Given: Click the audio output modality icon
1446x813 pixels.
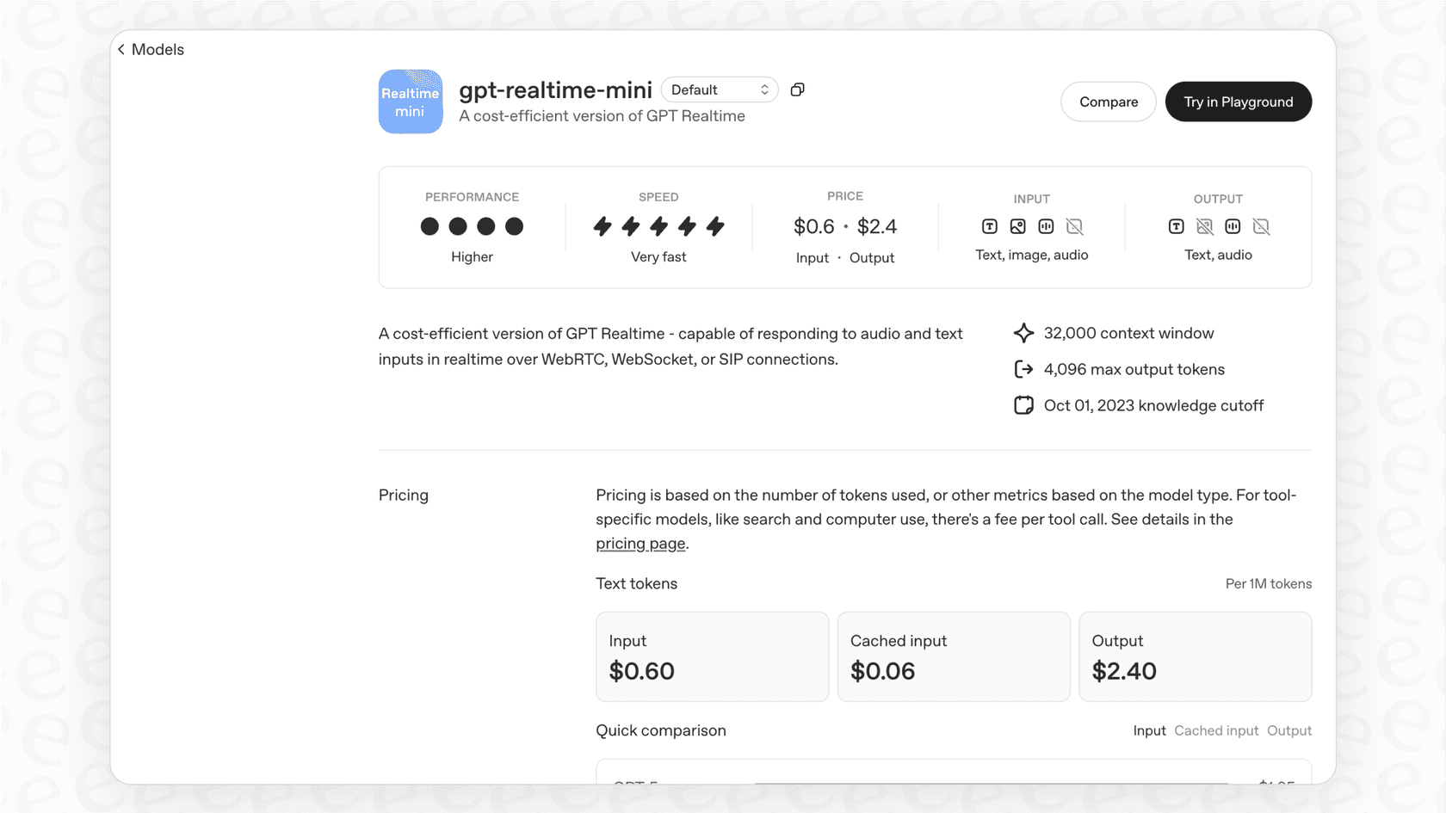Looking at the screenshot, I should pyautogui.click(x=1233, y=226).
